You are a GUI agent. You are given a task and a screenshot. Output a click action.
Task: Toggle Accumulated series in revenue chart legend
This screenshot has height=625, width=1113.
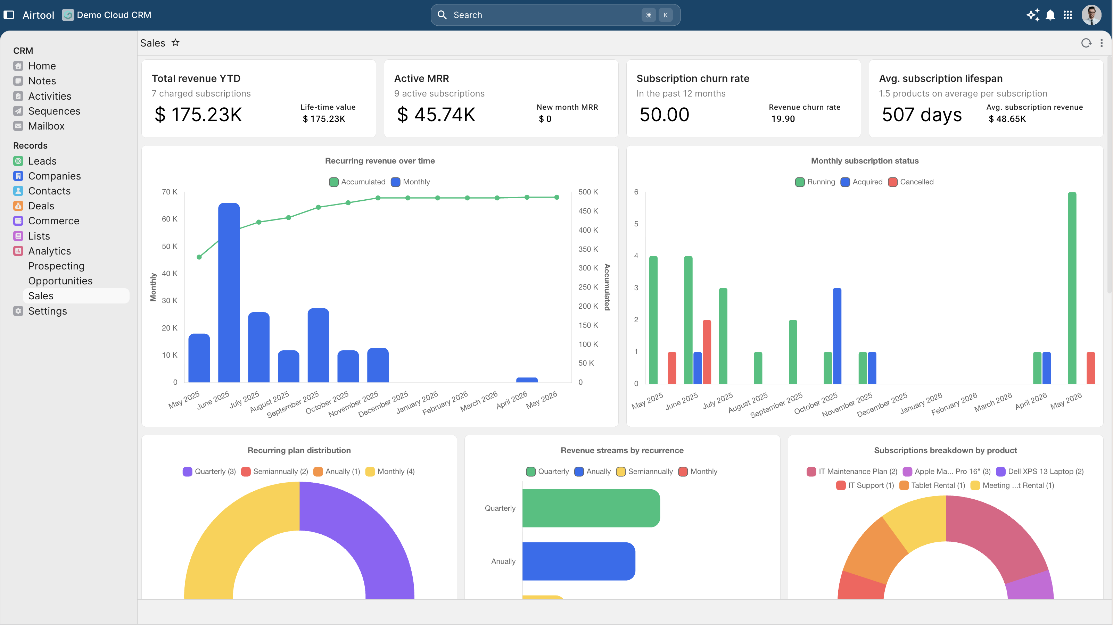(x=357, y=182)
